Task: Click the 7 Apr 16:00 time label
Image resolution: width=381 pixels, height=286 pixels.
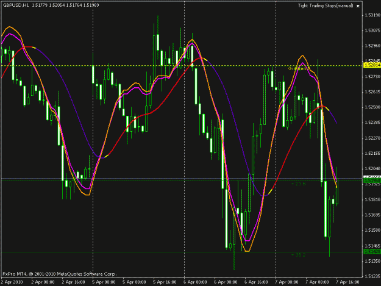Action: point(347,282)
